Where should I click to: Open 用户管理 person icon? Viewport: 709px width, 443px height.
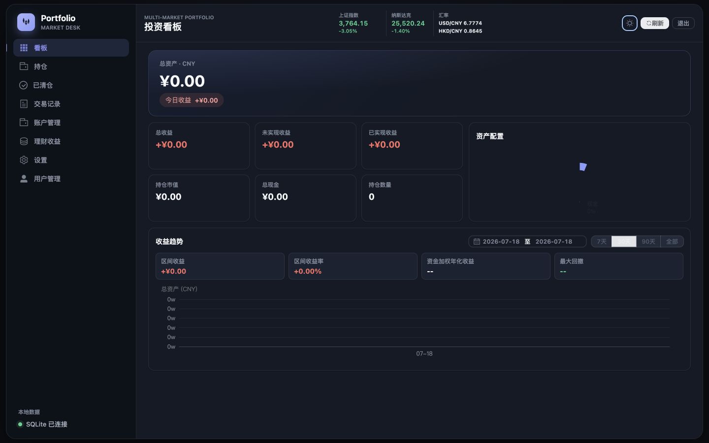[x=24, y=179]
